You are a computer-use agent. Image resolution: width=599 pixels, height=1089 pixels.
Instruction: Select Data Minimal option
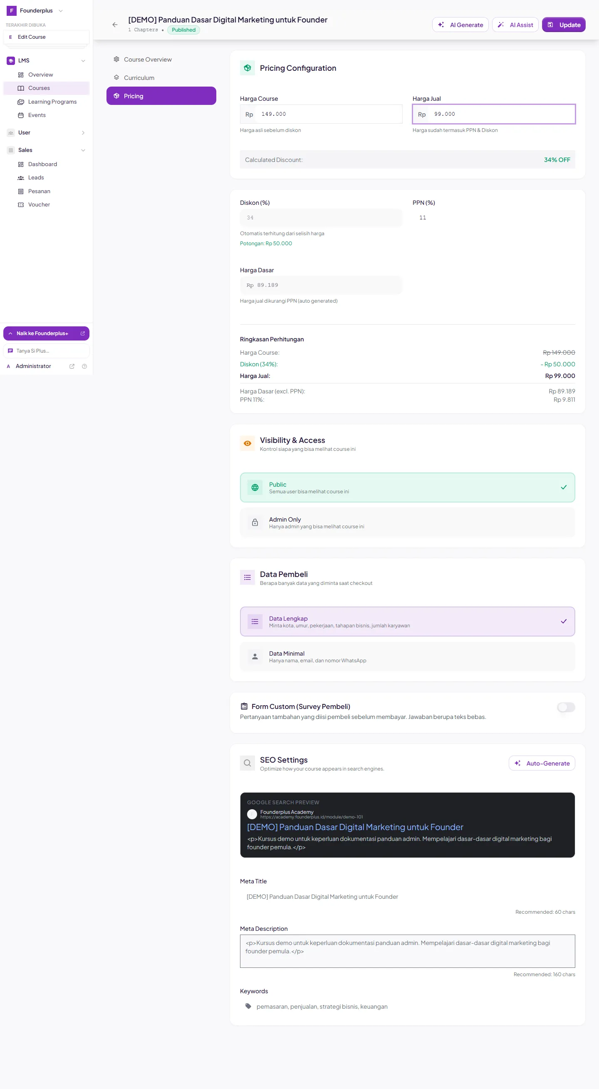point(407,656)
